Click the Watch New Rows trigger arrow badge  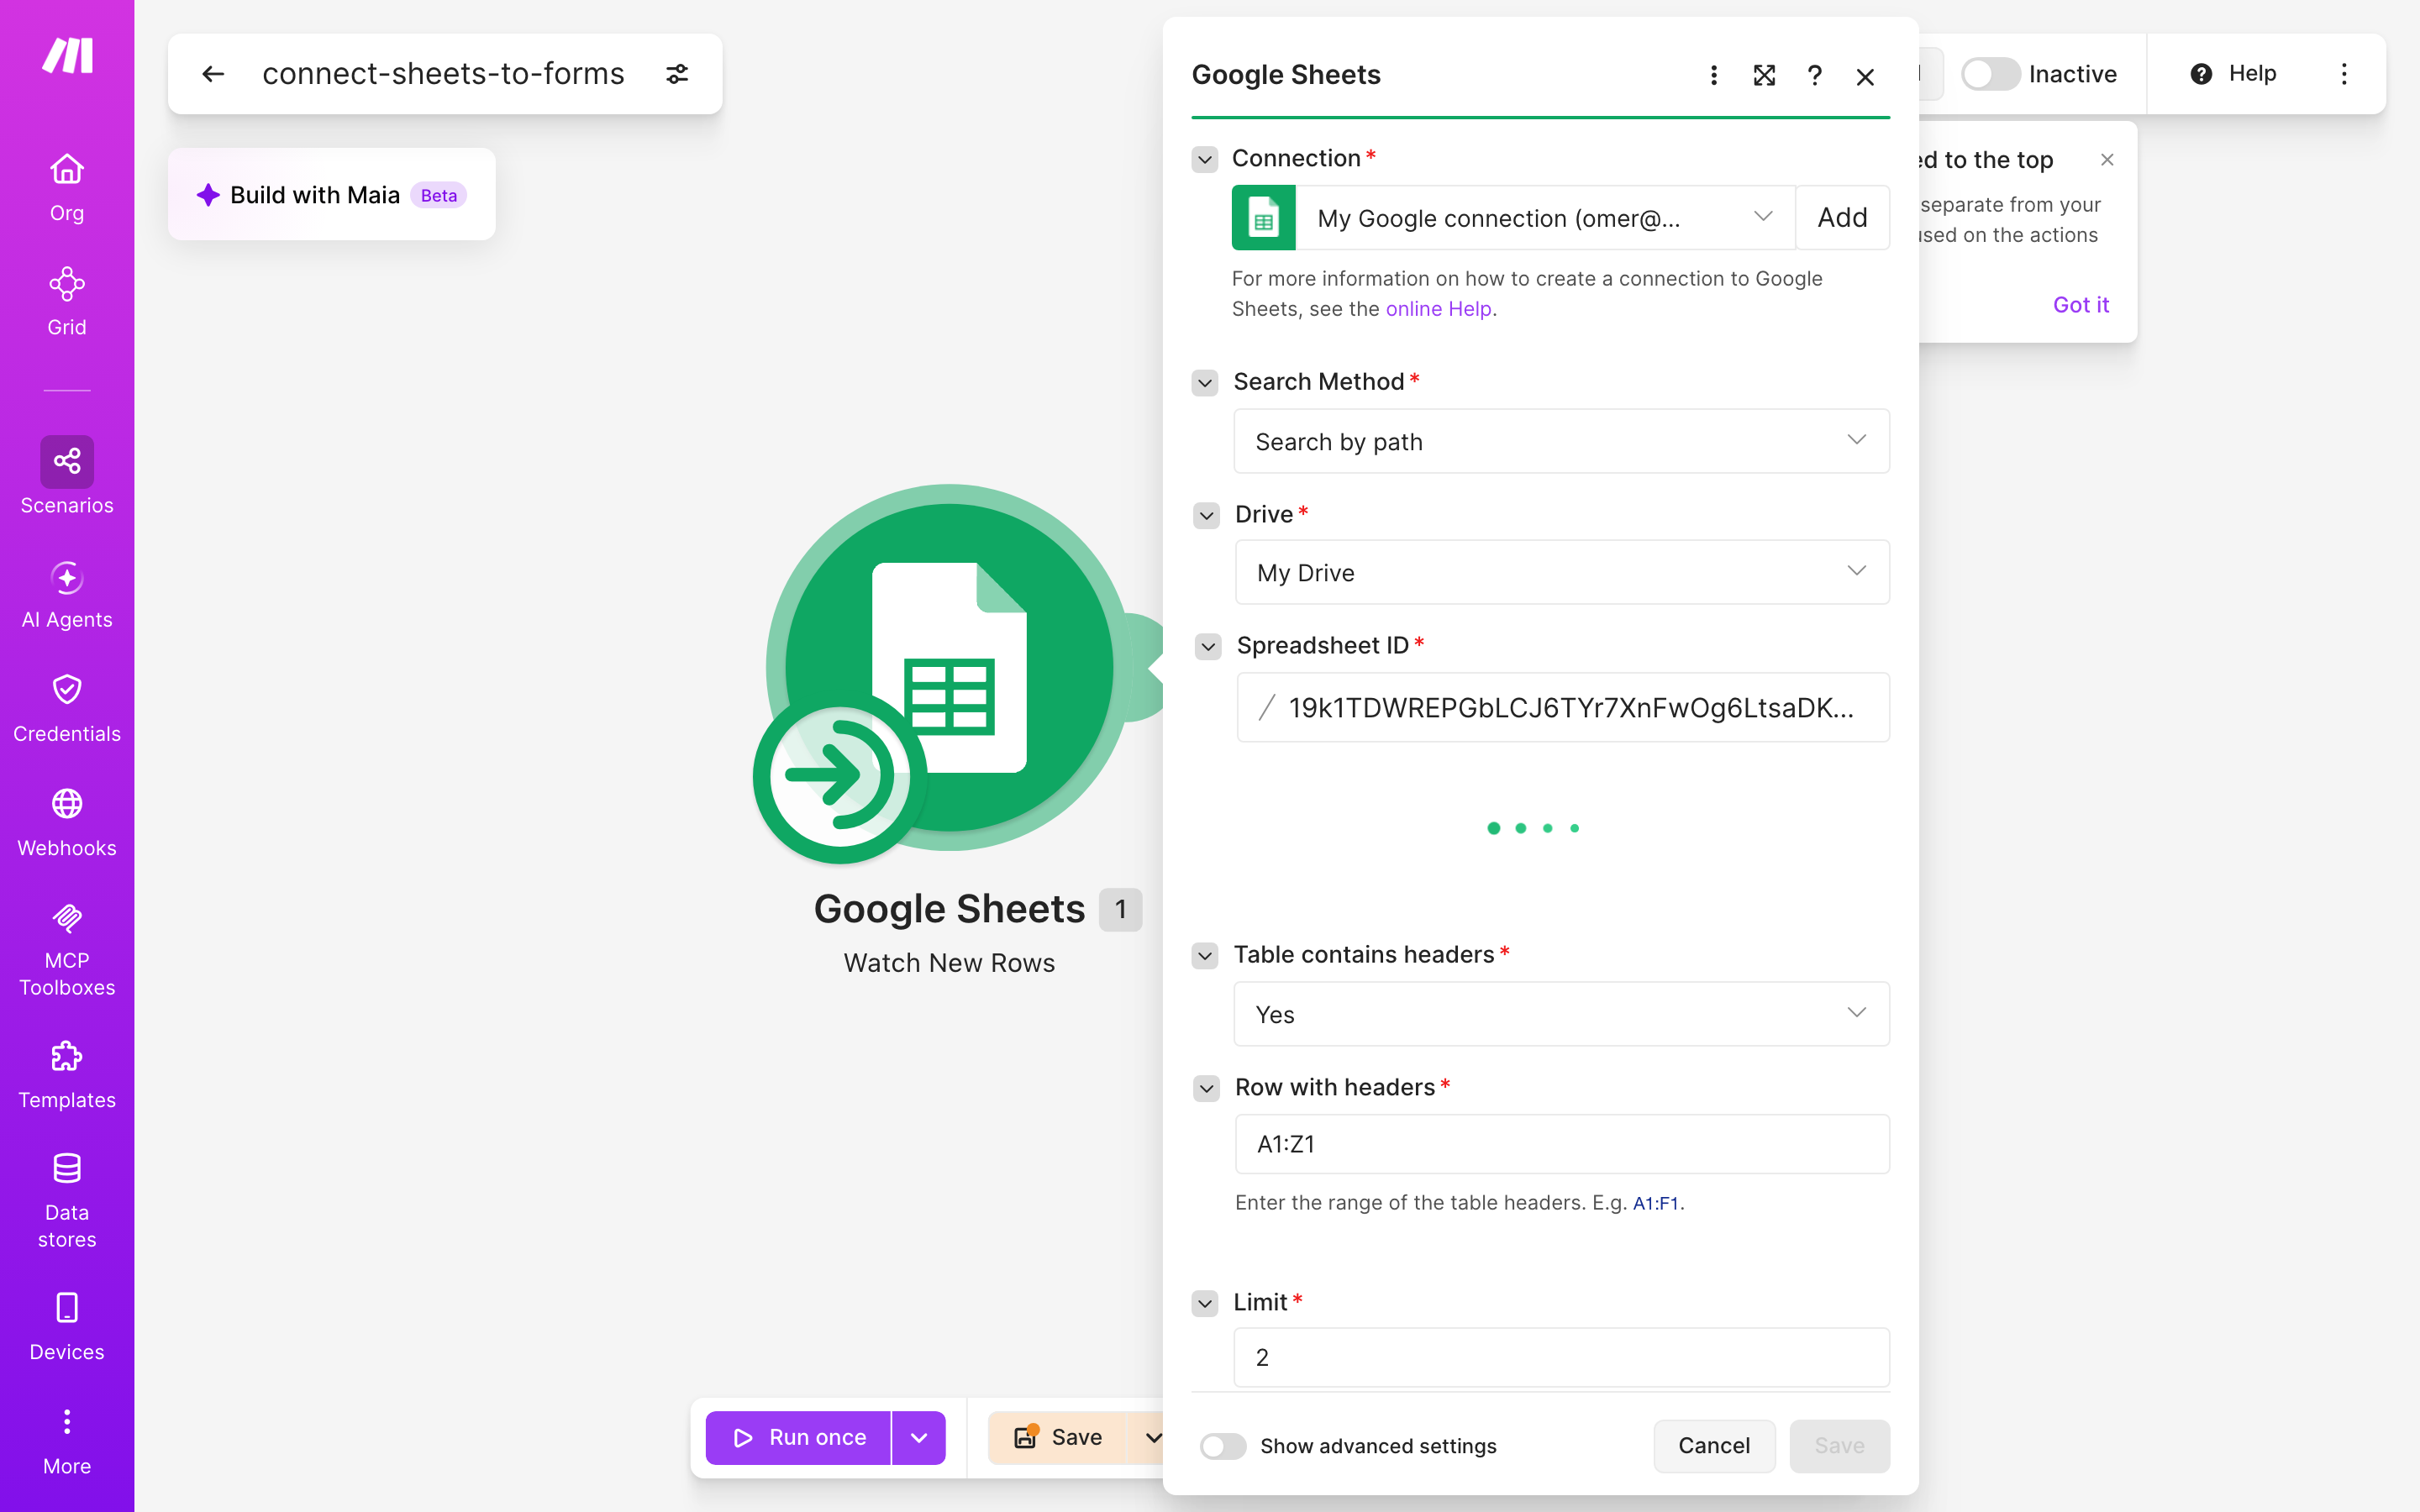pyautogui.click(x=839, y=776)
